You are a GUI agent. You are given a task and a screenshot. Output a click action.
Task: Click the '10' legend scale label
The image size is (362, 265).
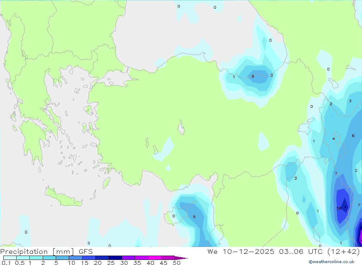click(x=72, y=263)
